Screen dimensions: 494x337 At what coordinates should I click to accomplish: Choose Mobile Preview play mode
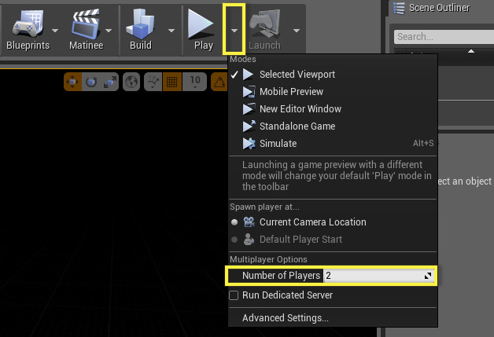[x=333, y=92]
